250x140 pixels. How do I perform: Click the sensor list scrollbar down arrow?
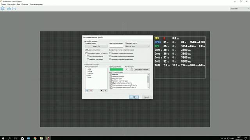point(148,88)
